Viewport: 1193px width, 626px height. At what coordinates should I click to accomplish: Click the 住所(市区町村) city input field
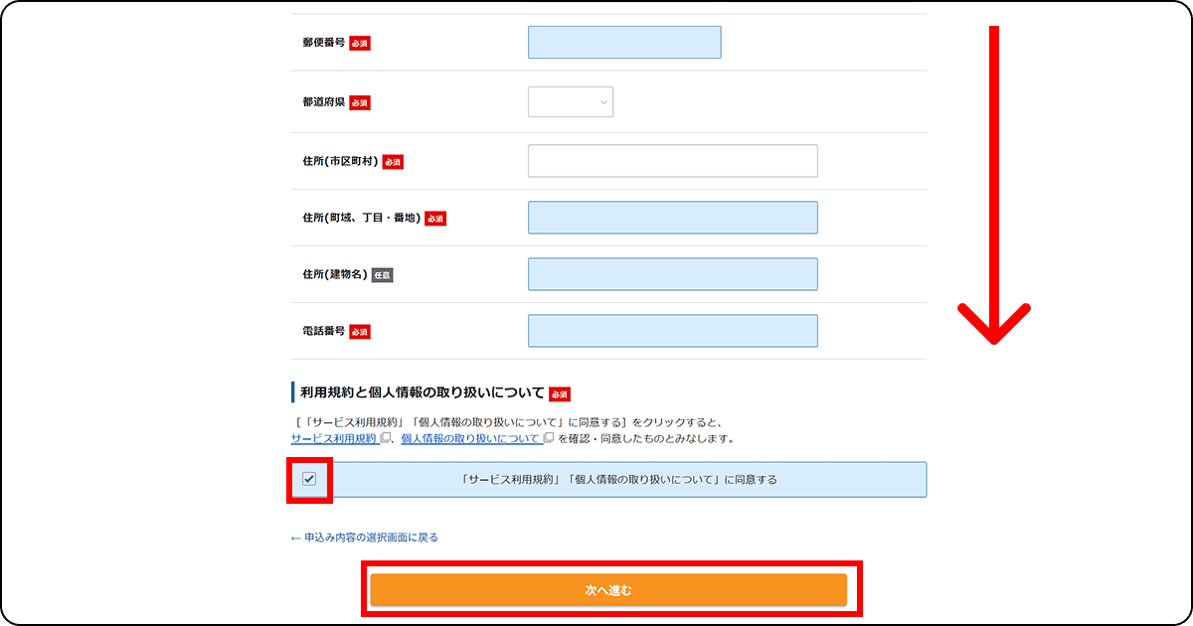point(673,161)
